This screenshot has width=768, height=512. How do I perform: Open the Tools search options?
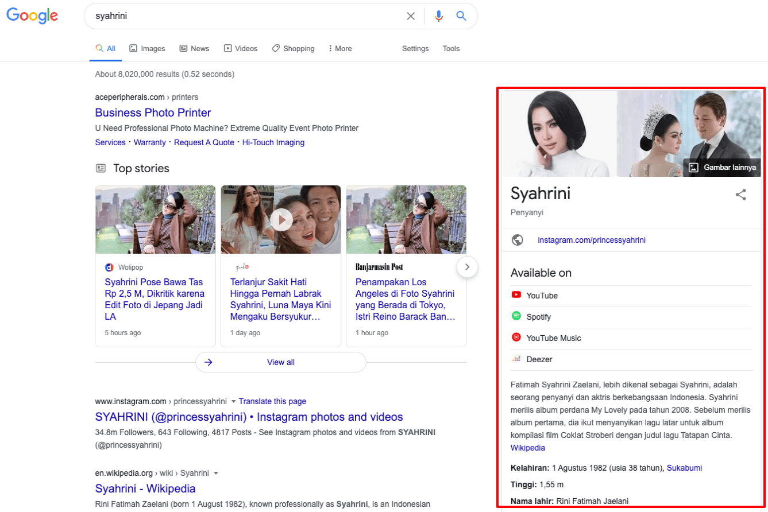pos(451,49)
